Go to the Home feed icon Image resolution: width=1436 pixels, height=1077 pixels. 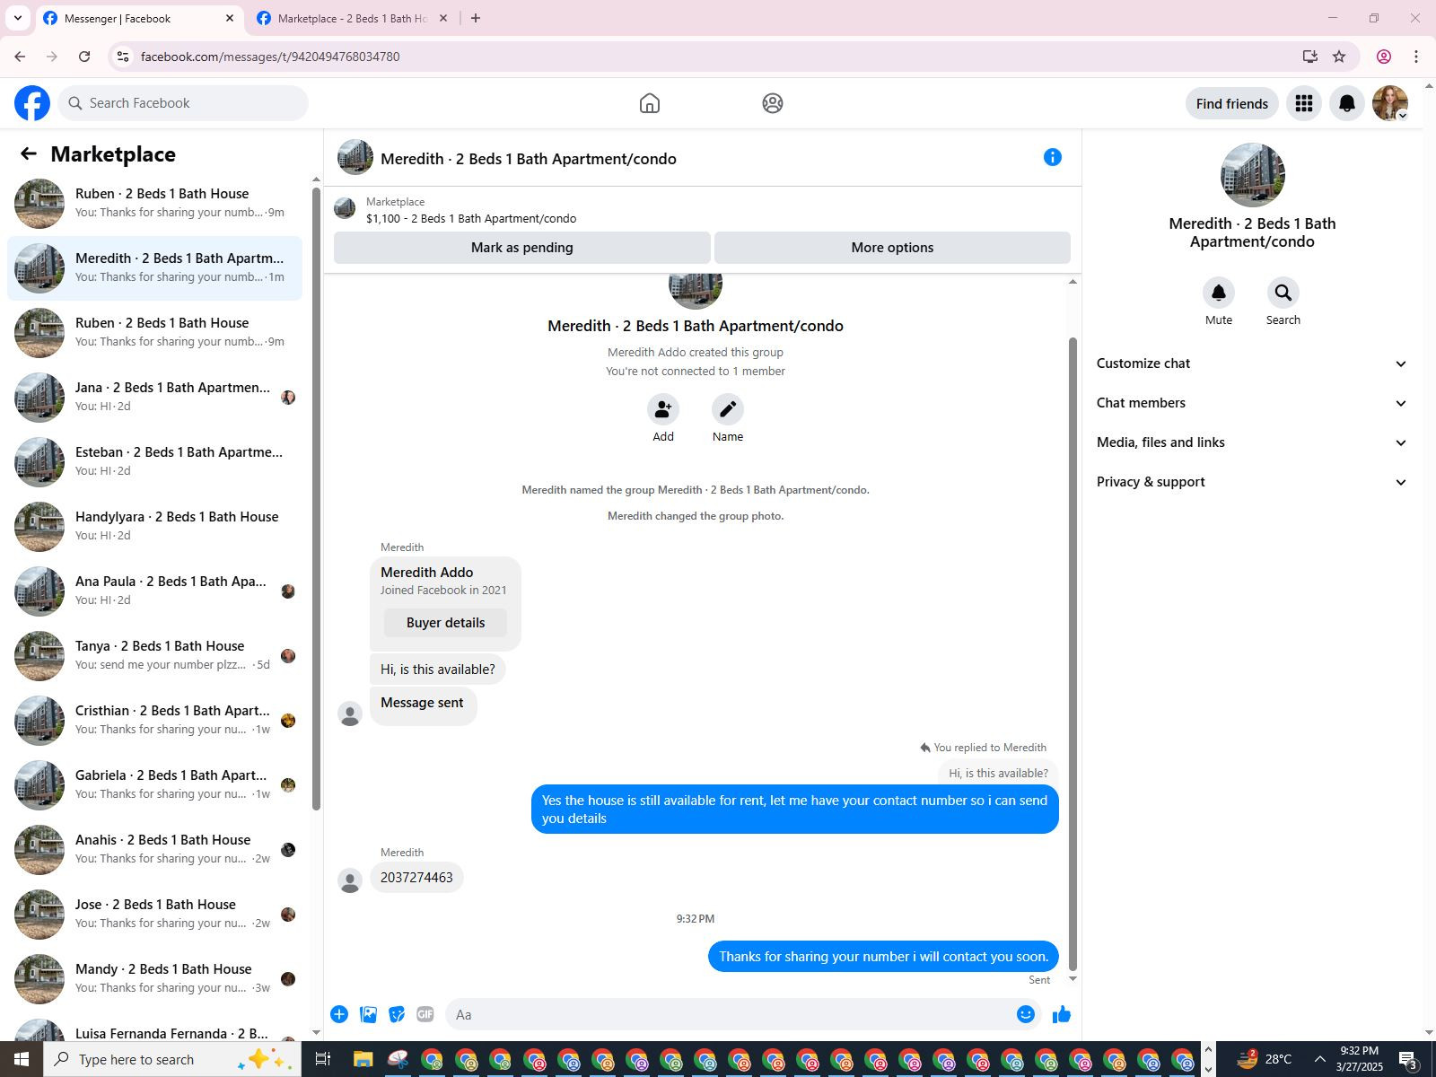[x=650, y=103]
